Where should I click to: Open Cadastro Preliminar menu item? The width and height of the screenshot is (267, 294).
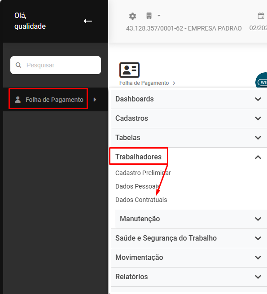(x=143, y=173)
